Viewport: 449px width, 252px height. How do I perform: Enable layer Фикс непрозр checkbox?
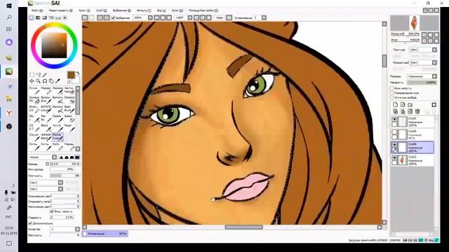coord(391,88)
